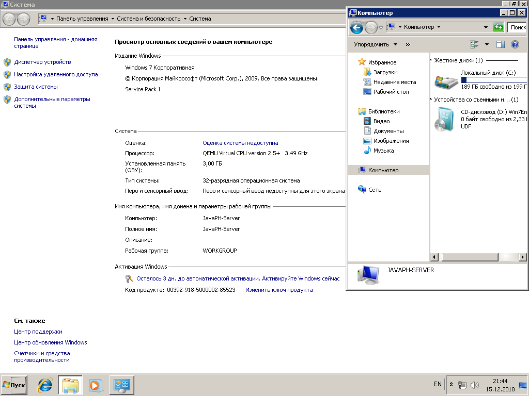
Task: Toggle the preview pane icon
Action: tap(500, 44)
